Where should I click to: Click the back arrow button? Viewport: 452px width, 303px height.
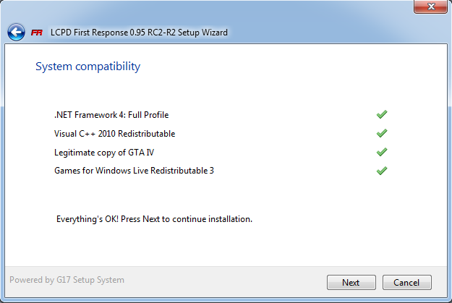[16, 33]
